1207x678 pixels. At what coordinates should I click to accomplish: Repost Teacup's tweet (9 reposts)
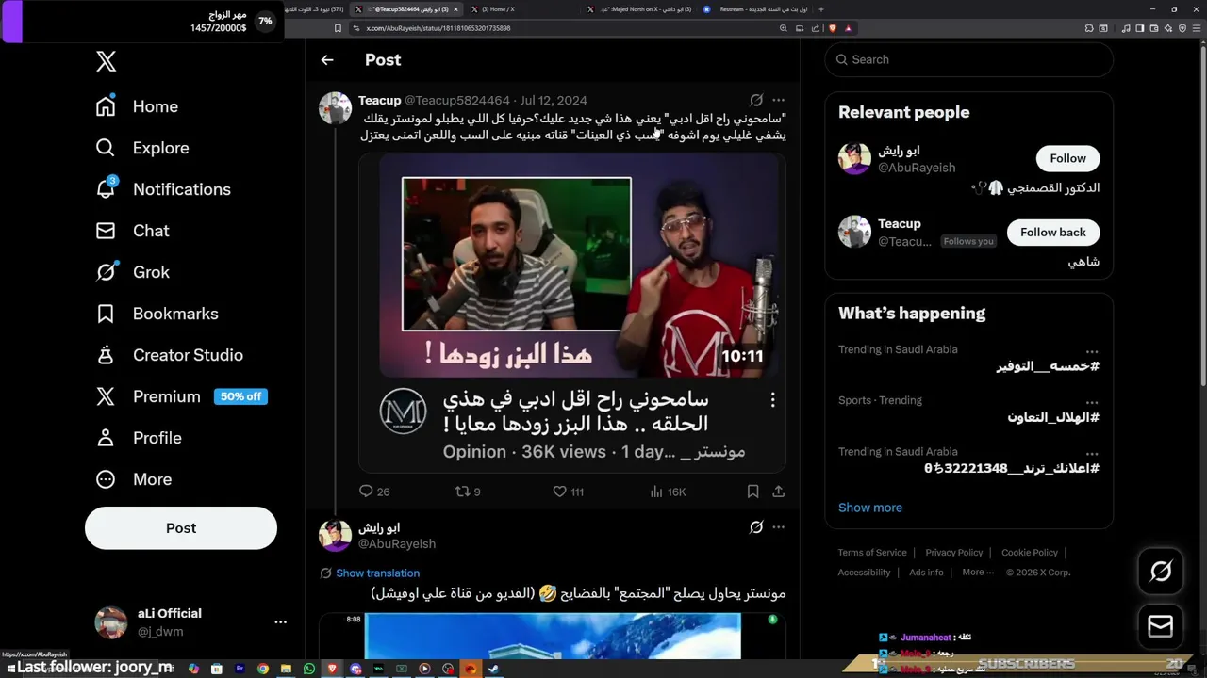coord(468,492)
